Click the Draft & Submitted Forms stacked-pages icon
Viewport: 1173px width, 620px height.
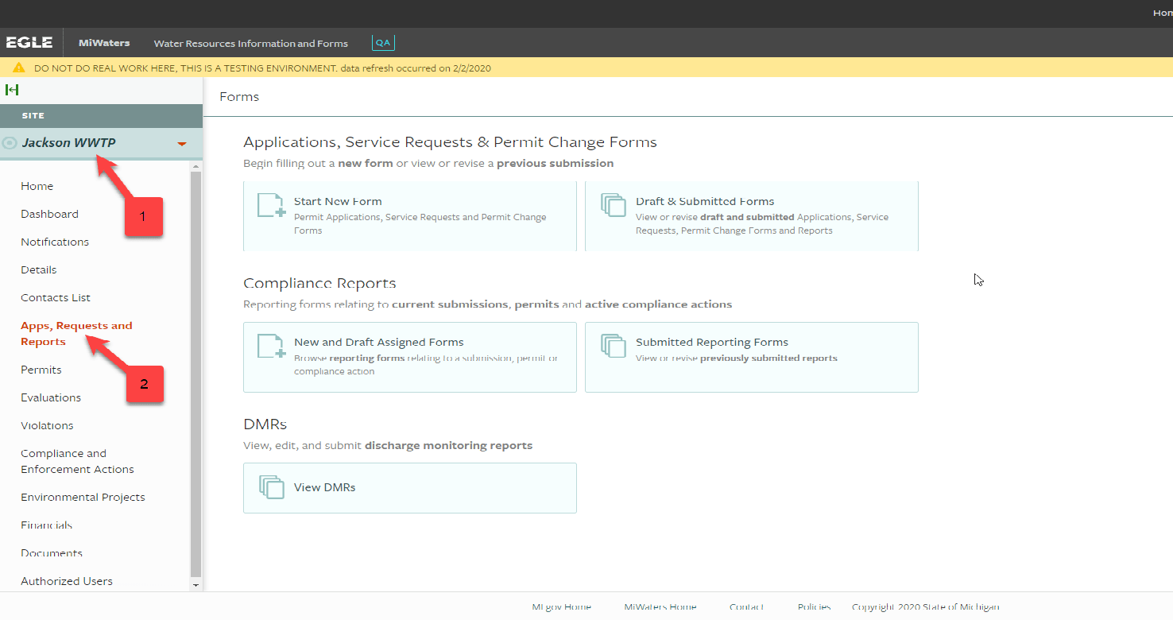click(x=613, y=204)
